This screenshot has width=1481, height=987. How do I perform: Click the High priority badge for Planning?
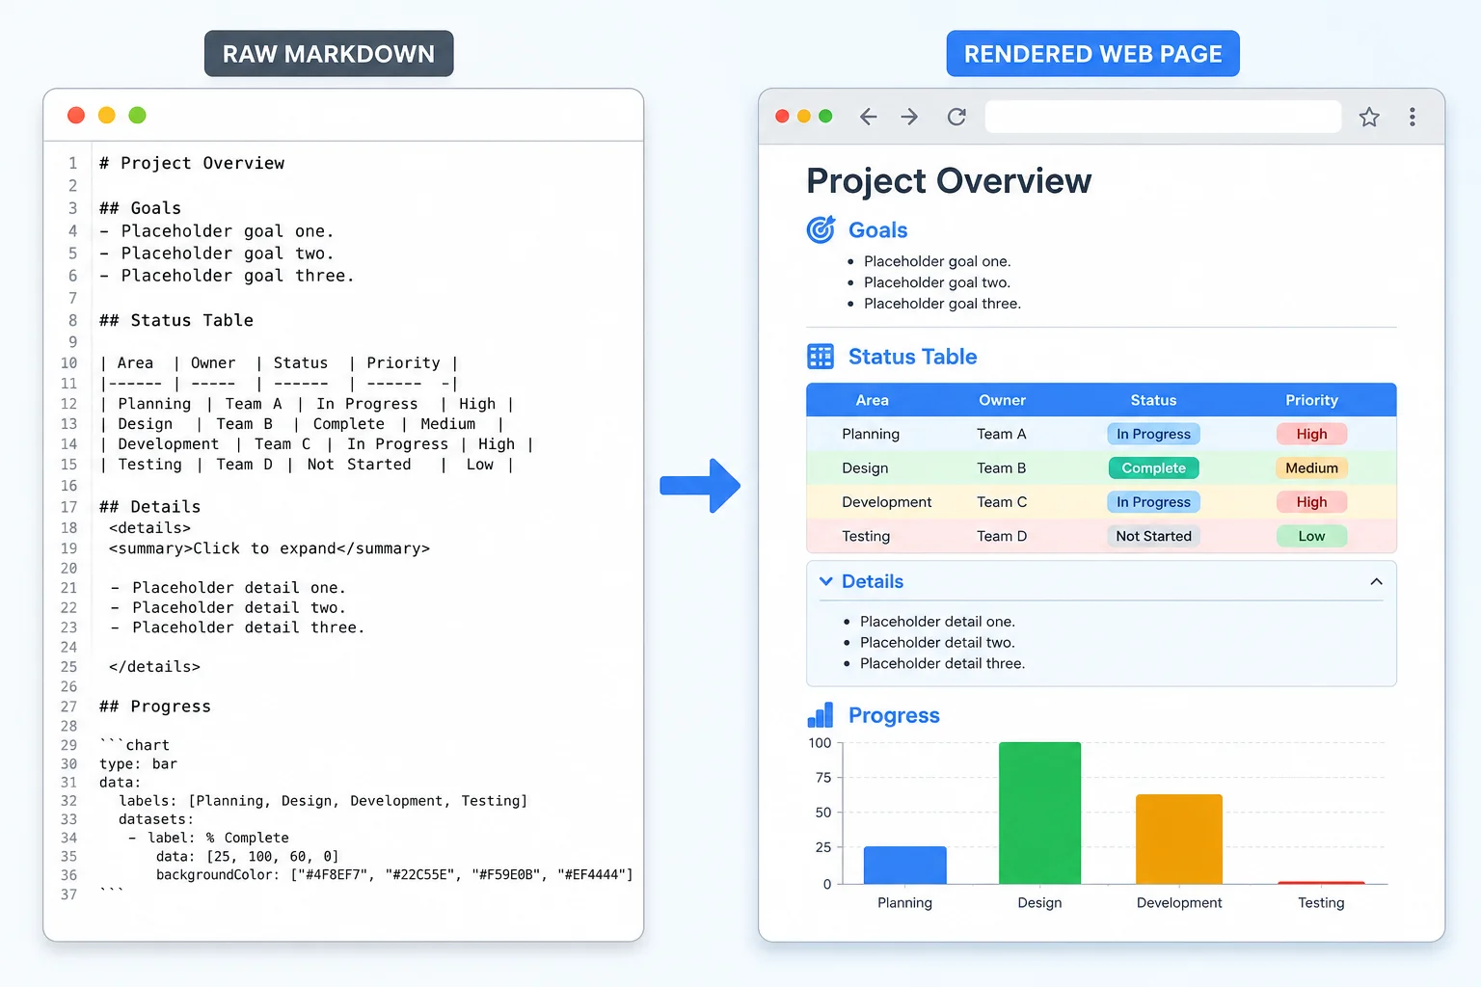[x=1311, y=434]
